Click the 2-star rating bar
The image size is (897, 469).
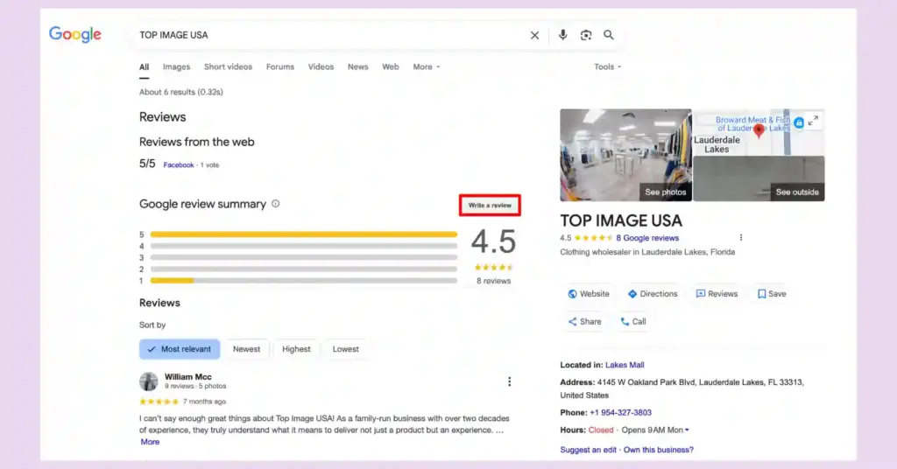[x=304, y=269]
